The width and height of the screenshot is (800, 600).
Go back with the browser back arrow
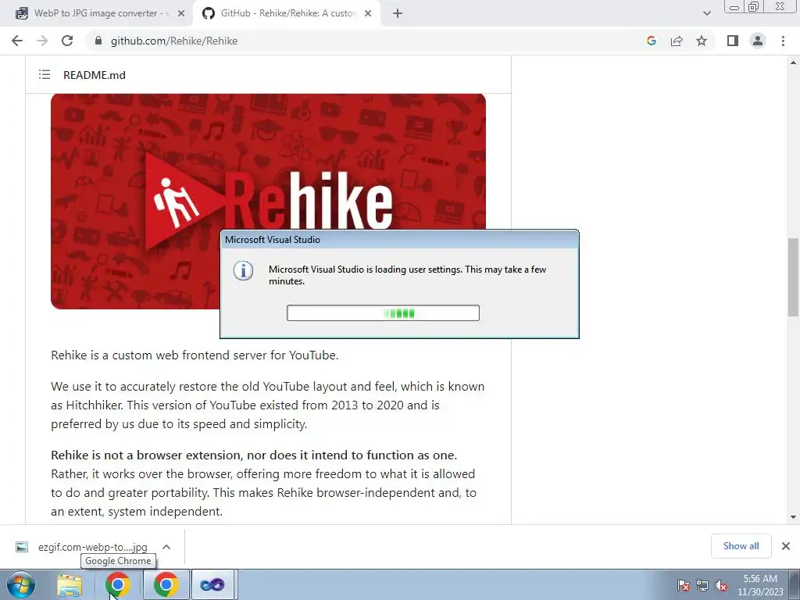17,41
